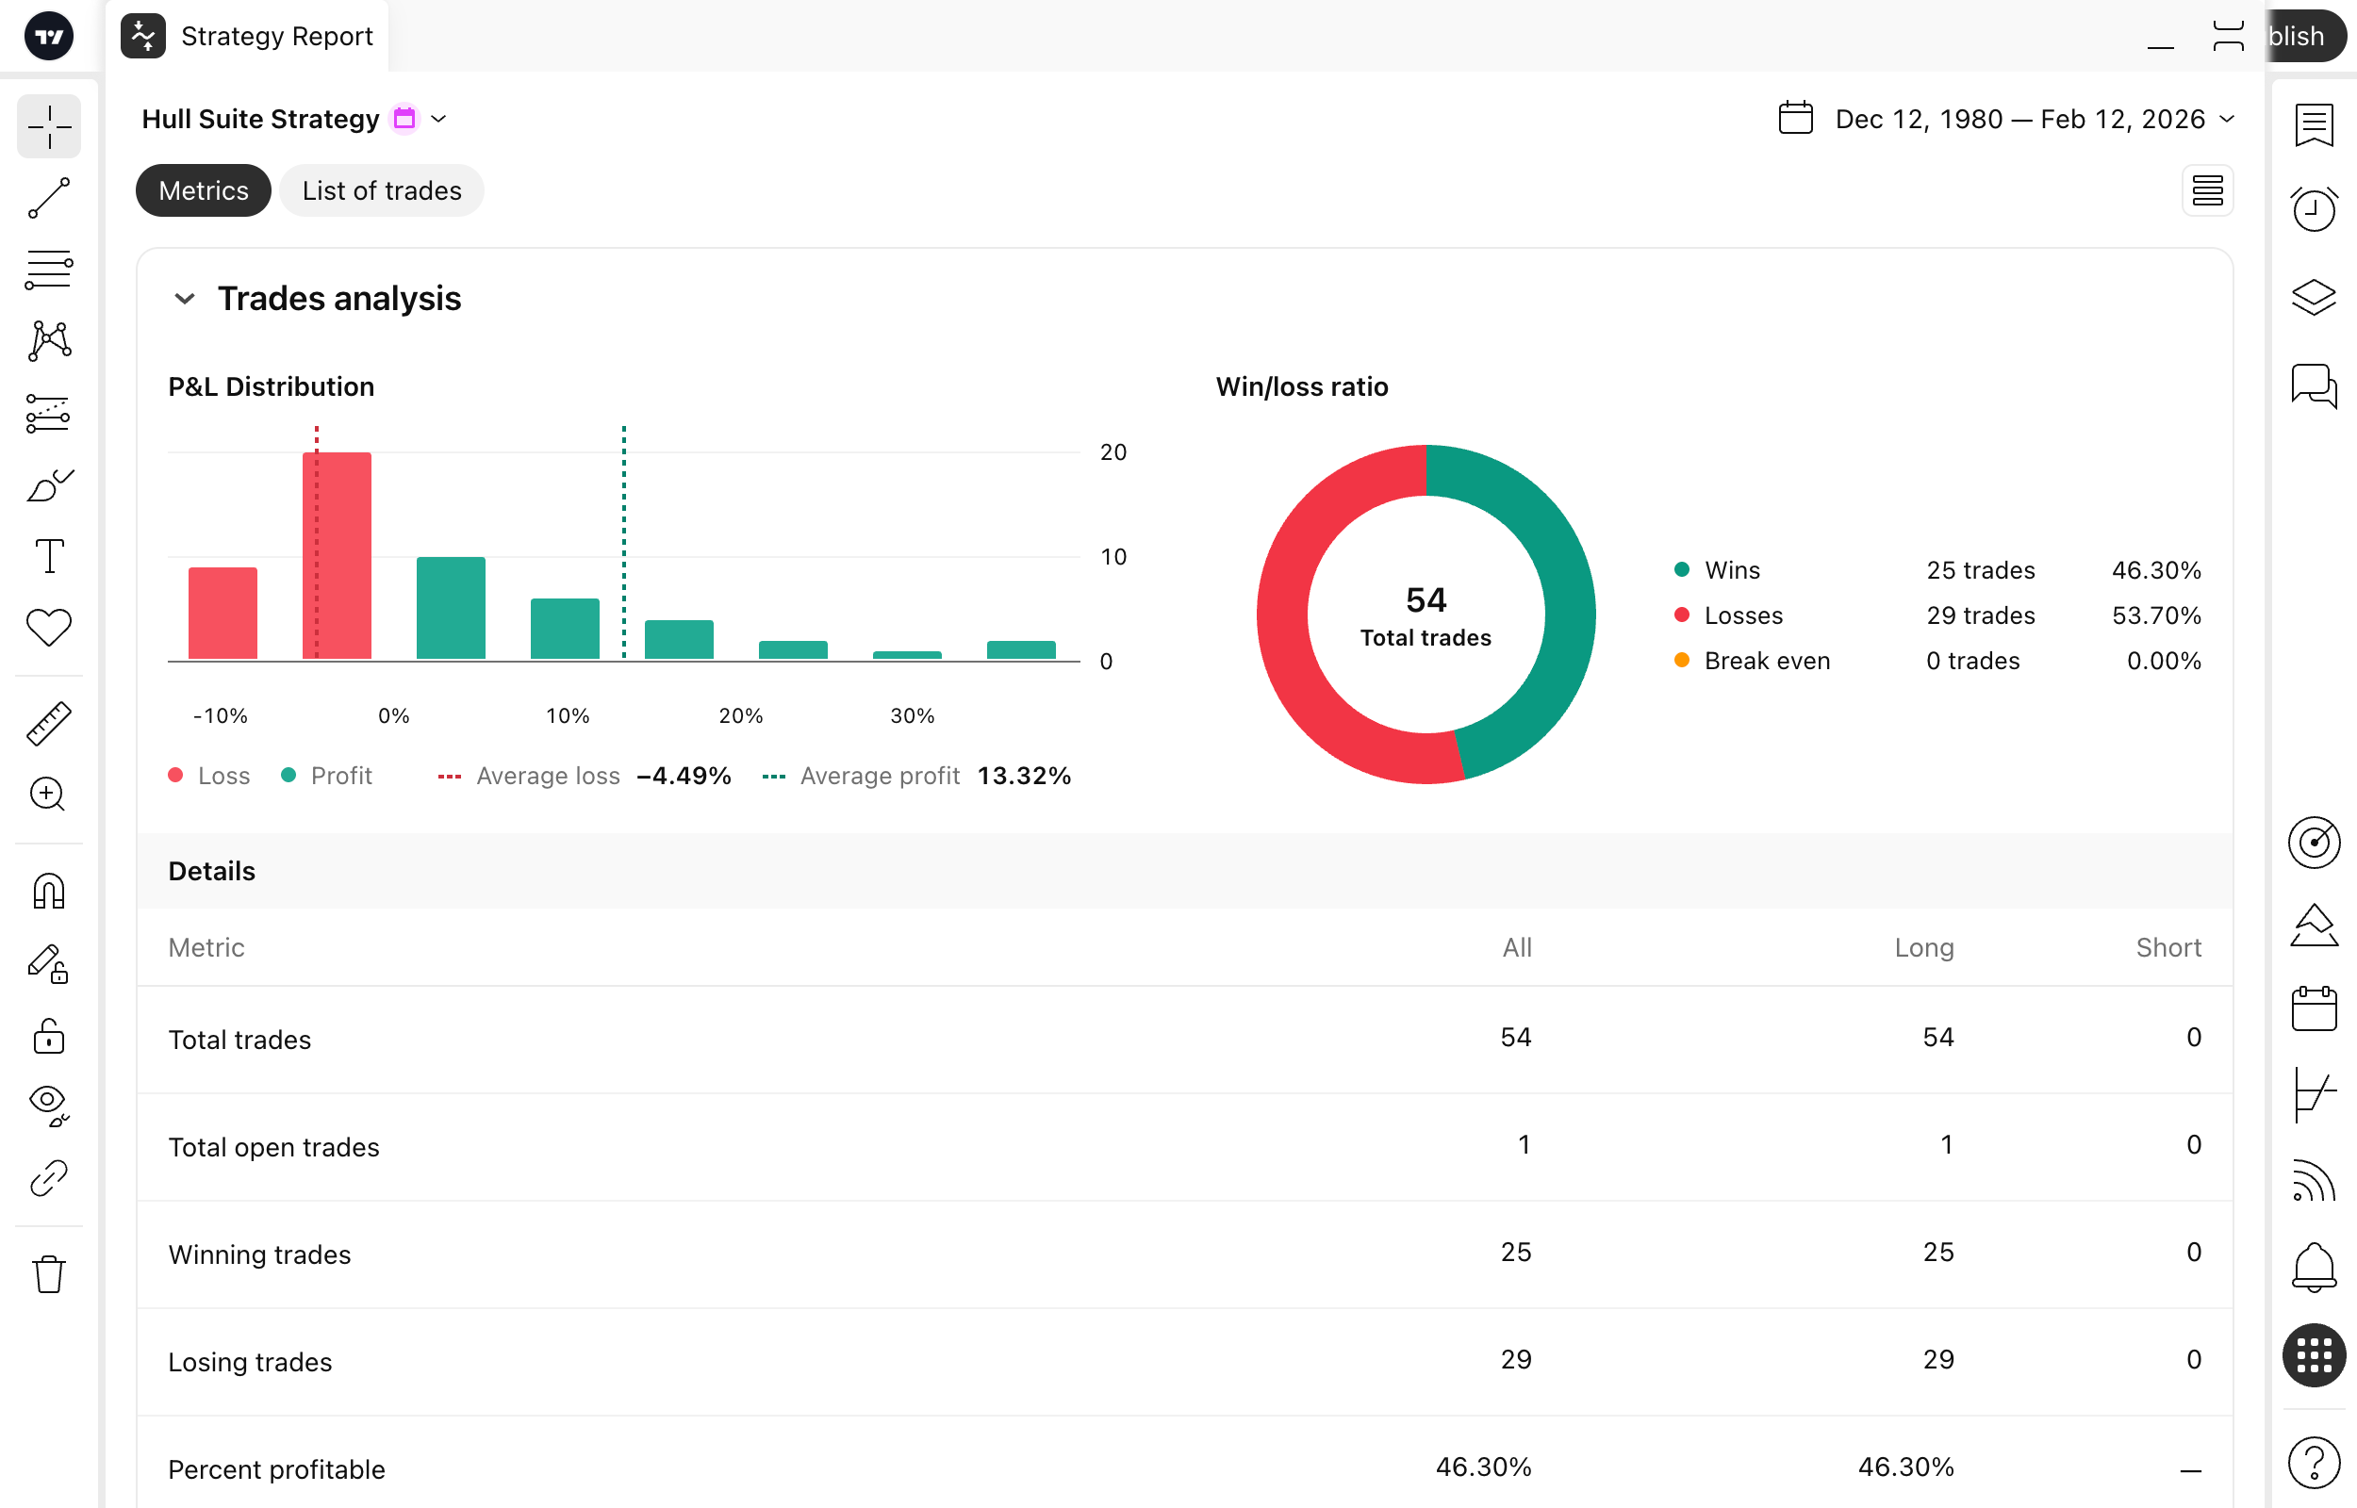The width and height of the screenshot is (2357, 1508).
Task: Open the Help Center question icon
Action: pyautogui.click(x=2314, y=1463)
